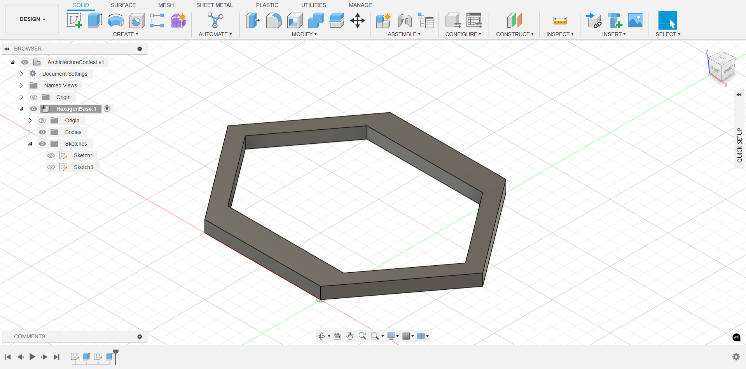The height and width of the screenshot is (369, 746).
Task: Select the Revolve tool in Create group
Action: pos(116,21)
